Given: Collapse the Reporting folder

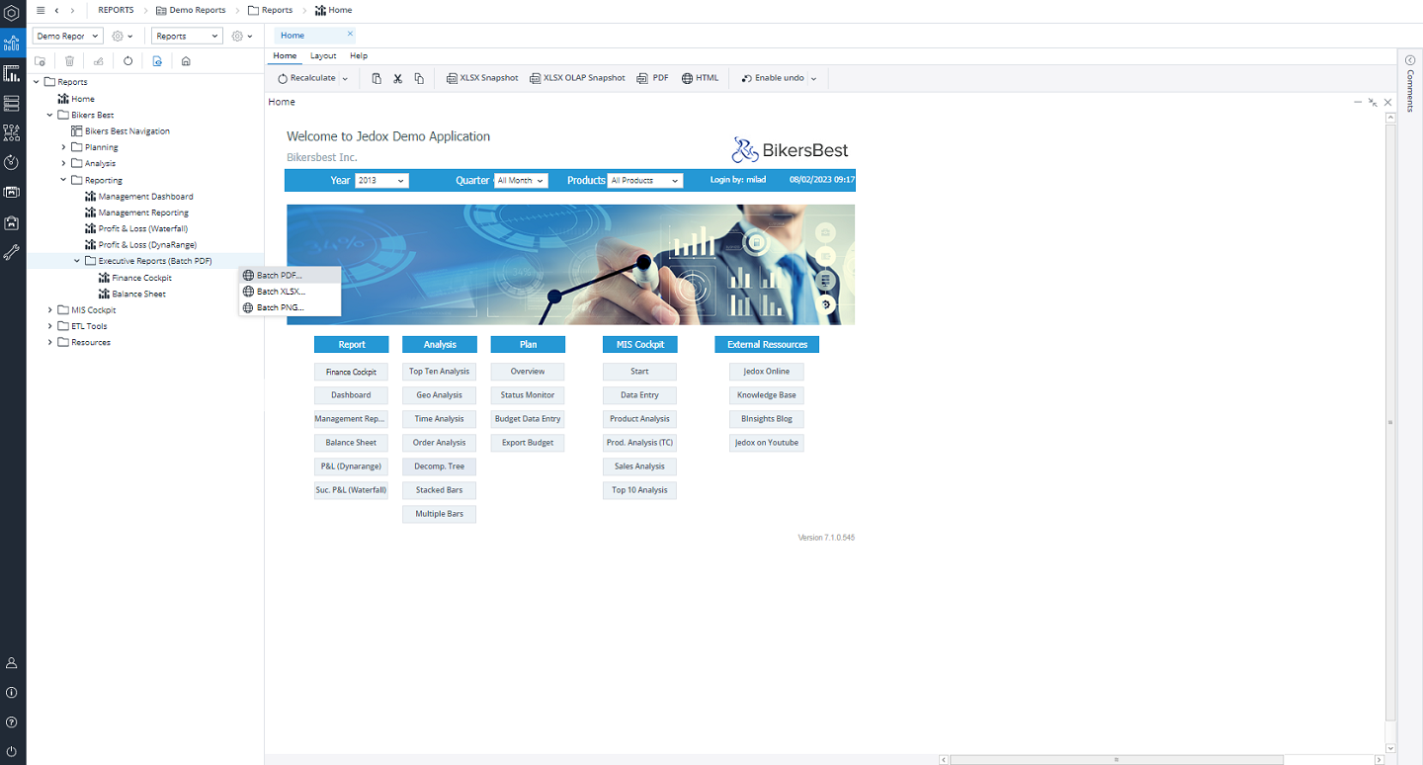Looking at the screenshot, I should click(x=64, y=180).
